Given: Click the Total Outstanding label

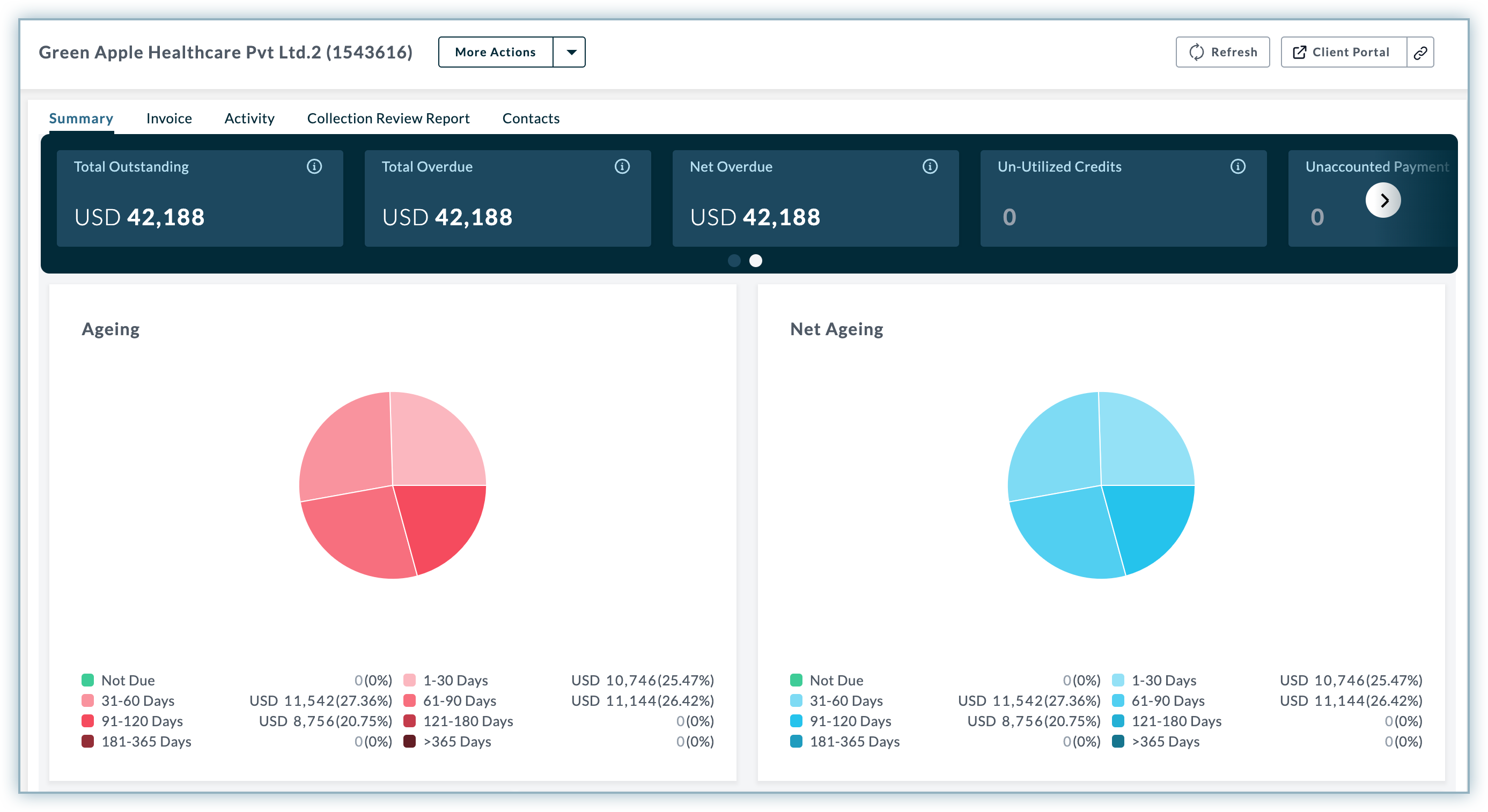Looking at the screenshot, I should [131, 167].
